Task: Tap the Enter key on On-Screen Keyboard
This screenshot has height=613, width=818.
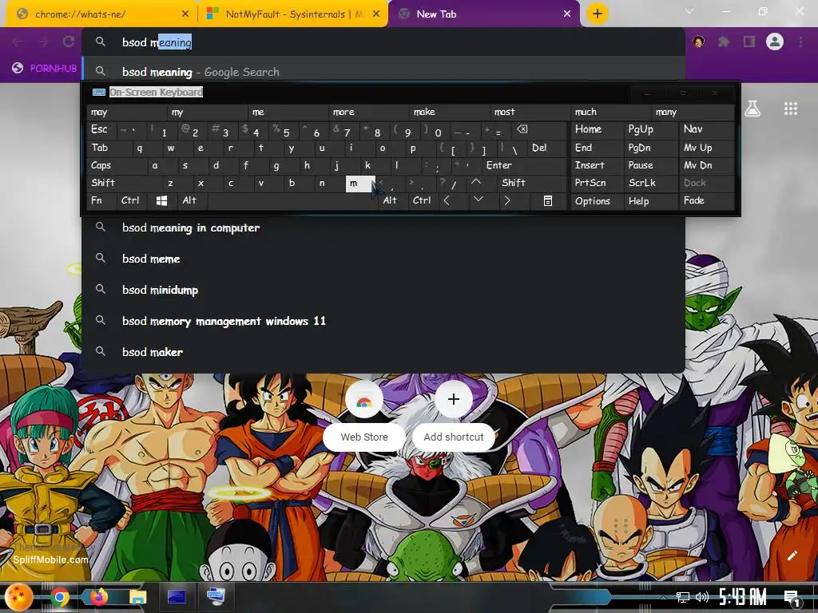Action: 524,165
